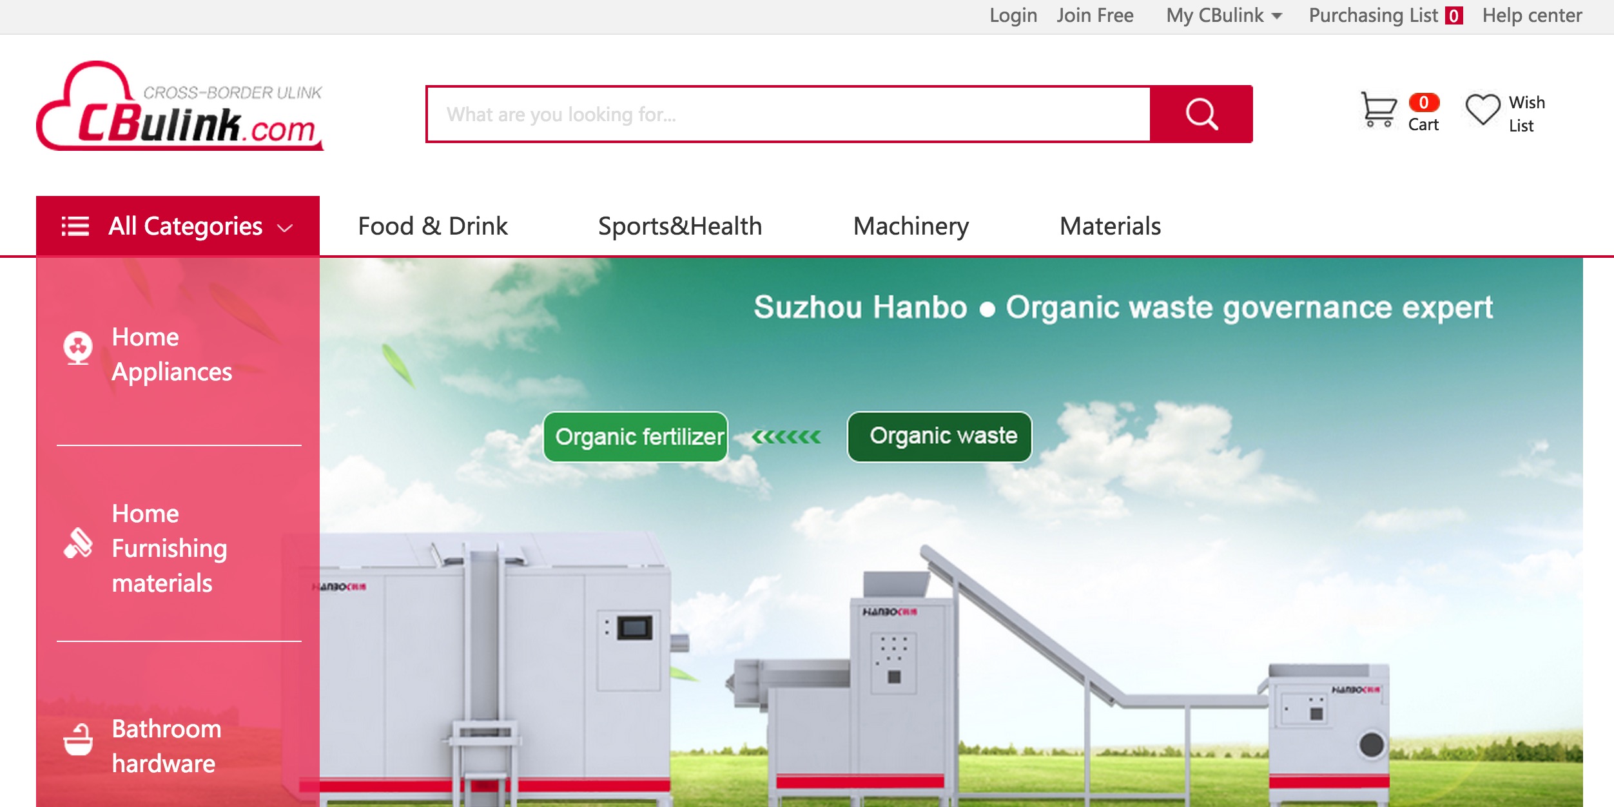The height and width of the screenshot is (807, 1614).
Task: Click the Bathroom hardware basin icon
Action: click(x=78, y=739)
